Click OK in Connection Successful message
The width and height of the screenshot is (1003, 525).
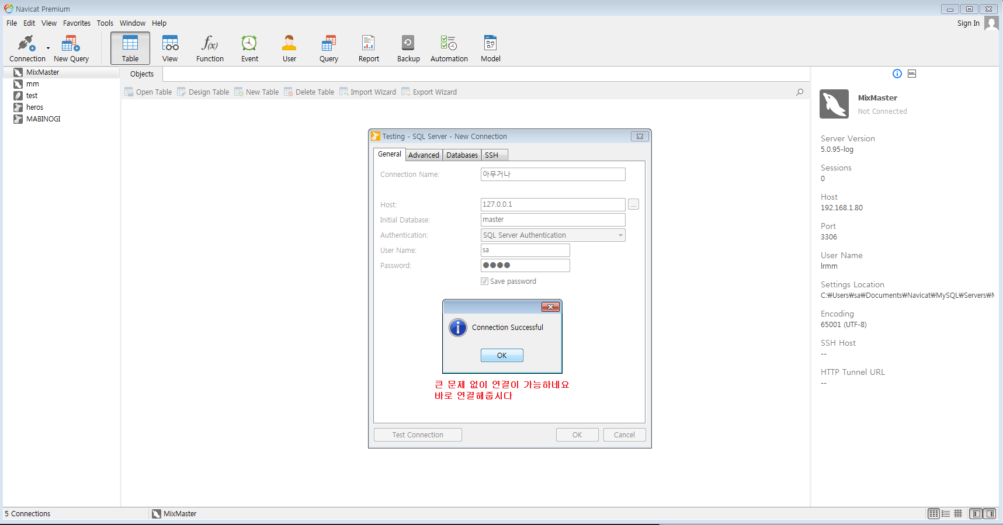click(502, 355)
